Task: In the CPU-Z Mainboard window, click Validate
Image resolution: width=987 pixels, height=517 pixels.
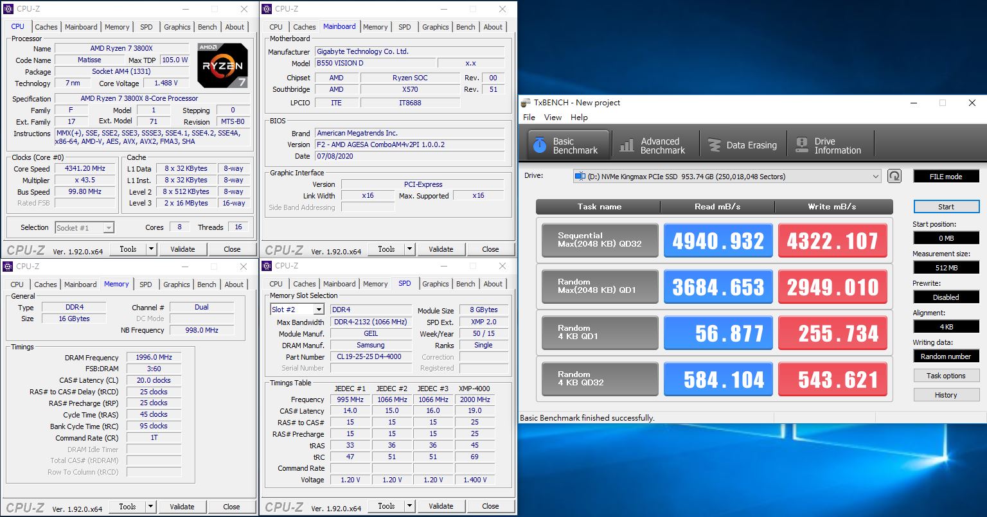Action: [441, 249]
